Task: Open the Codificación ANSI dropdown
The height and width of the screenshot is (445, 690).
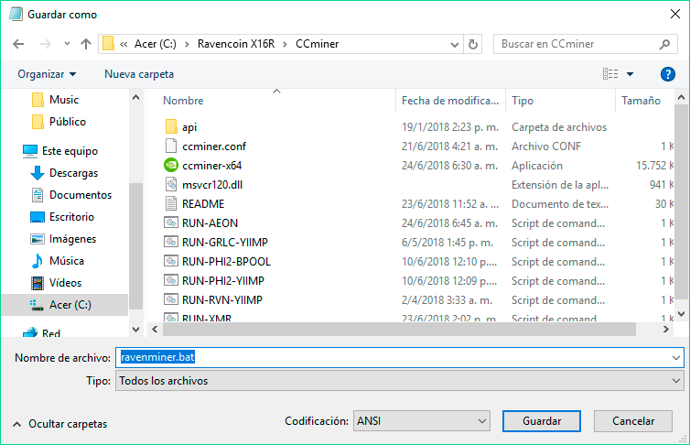Action: point(422,421)
